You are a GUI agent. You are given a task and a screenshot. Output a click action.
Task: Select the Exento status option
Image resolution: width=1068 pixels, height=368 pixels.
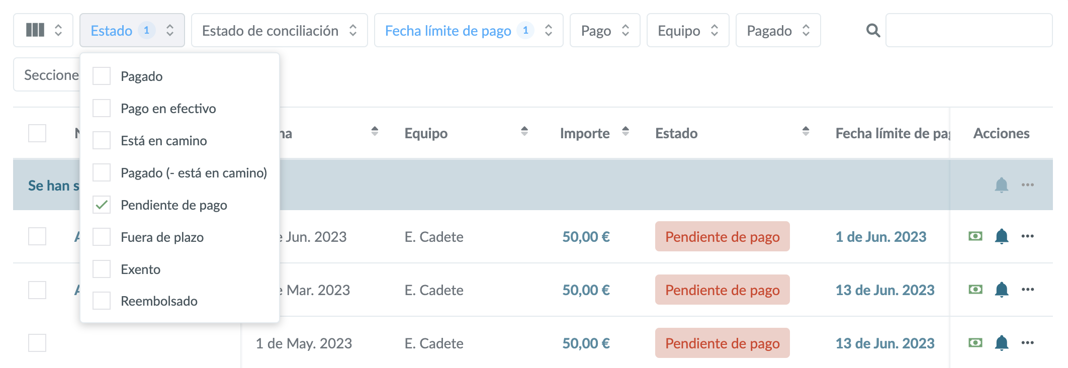pos(102,269)
